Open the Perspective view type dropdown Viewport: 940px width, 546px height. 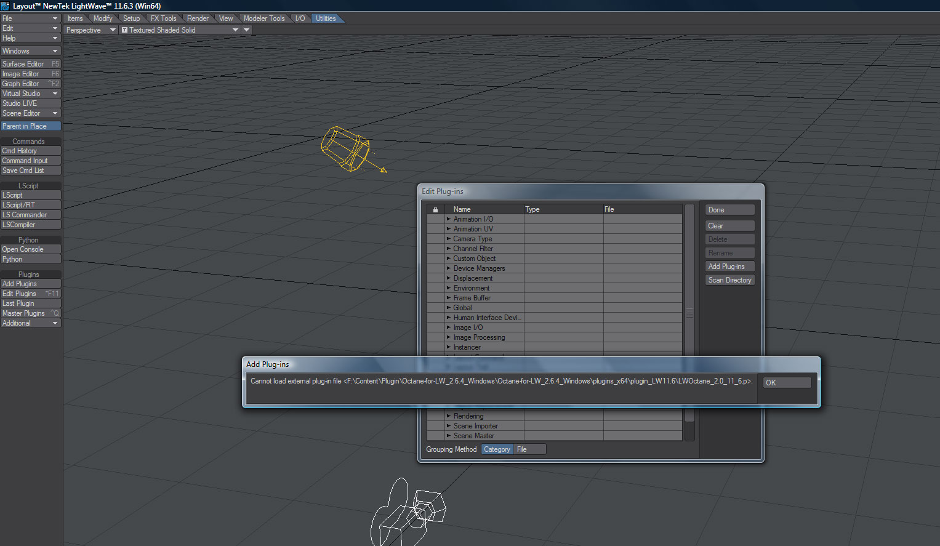point(90,30)
